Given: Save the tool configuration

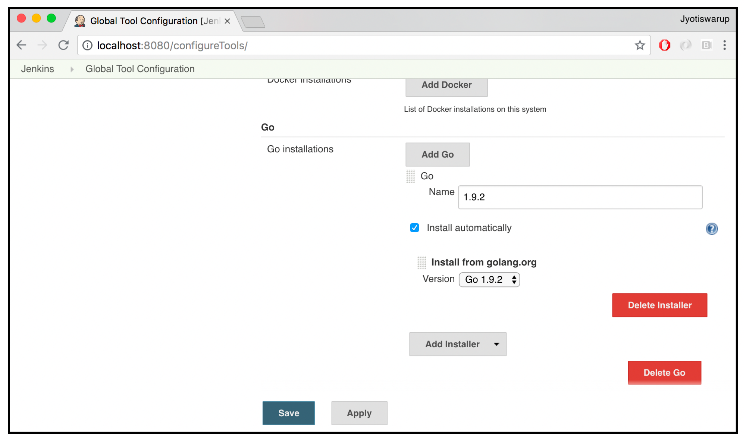Looking at the screenshot, I should 289,413.
